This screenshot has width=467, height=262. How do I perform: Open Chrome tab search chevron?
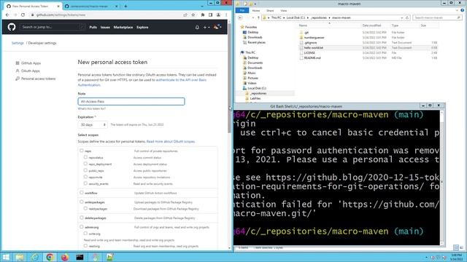[202, 7]
